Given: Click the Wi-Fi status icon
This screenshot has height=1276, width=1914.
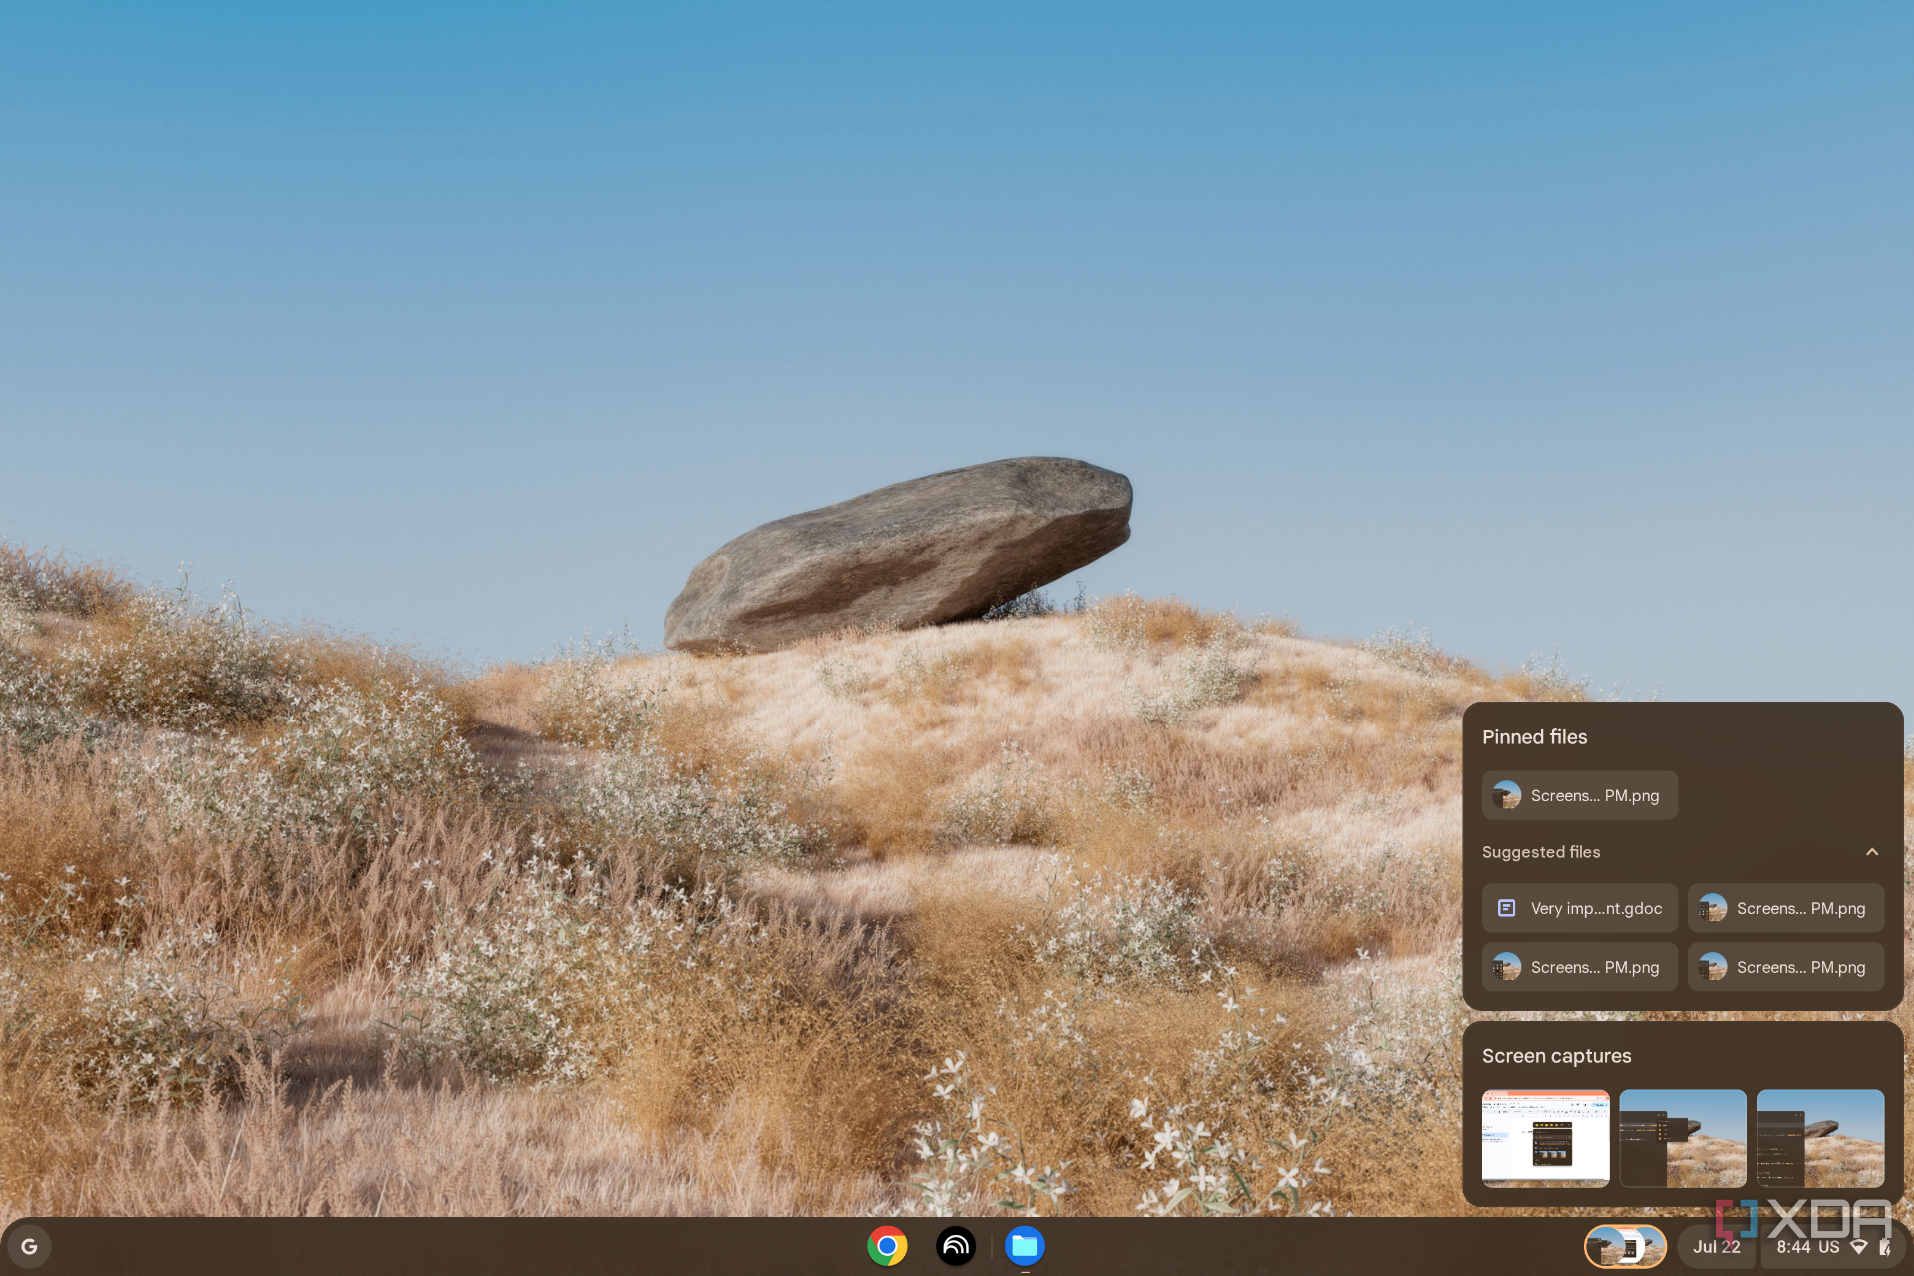Looking at the screenshot, I should tap(1859, 1246).
